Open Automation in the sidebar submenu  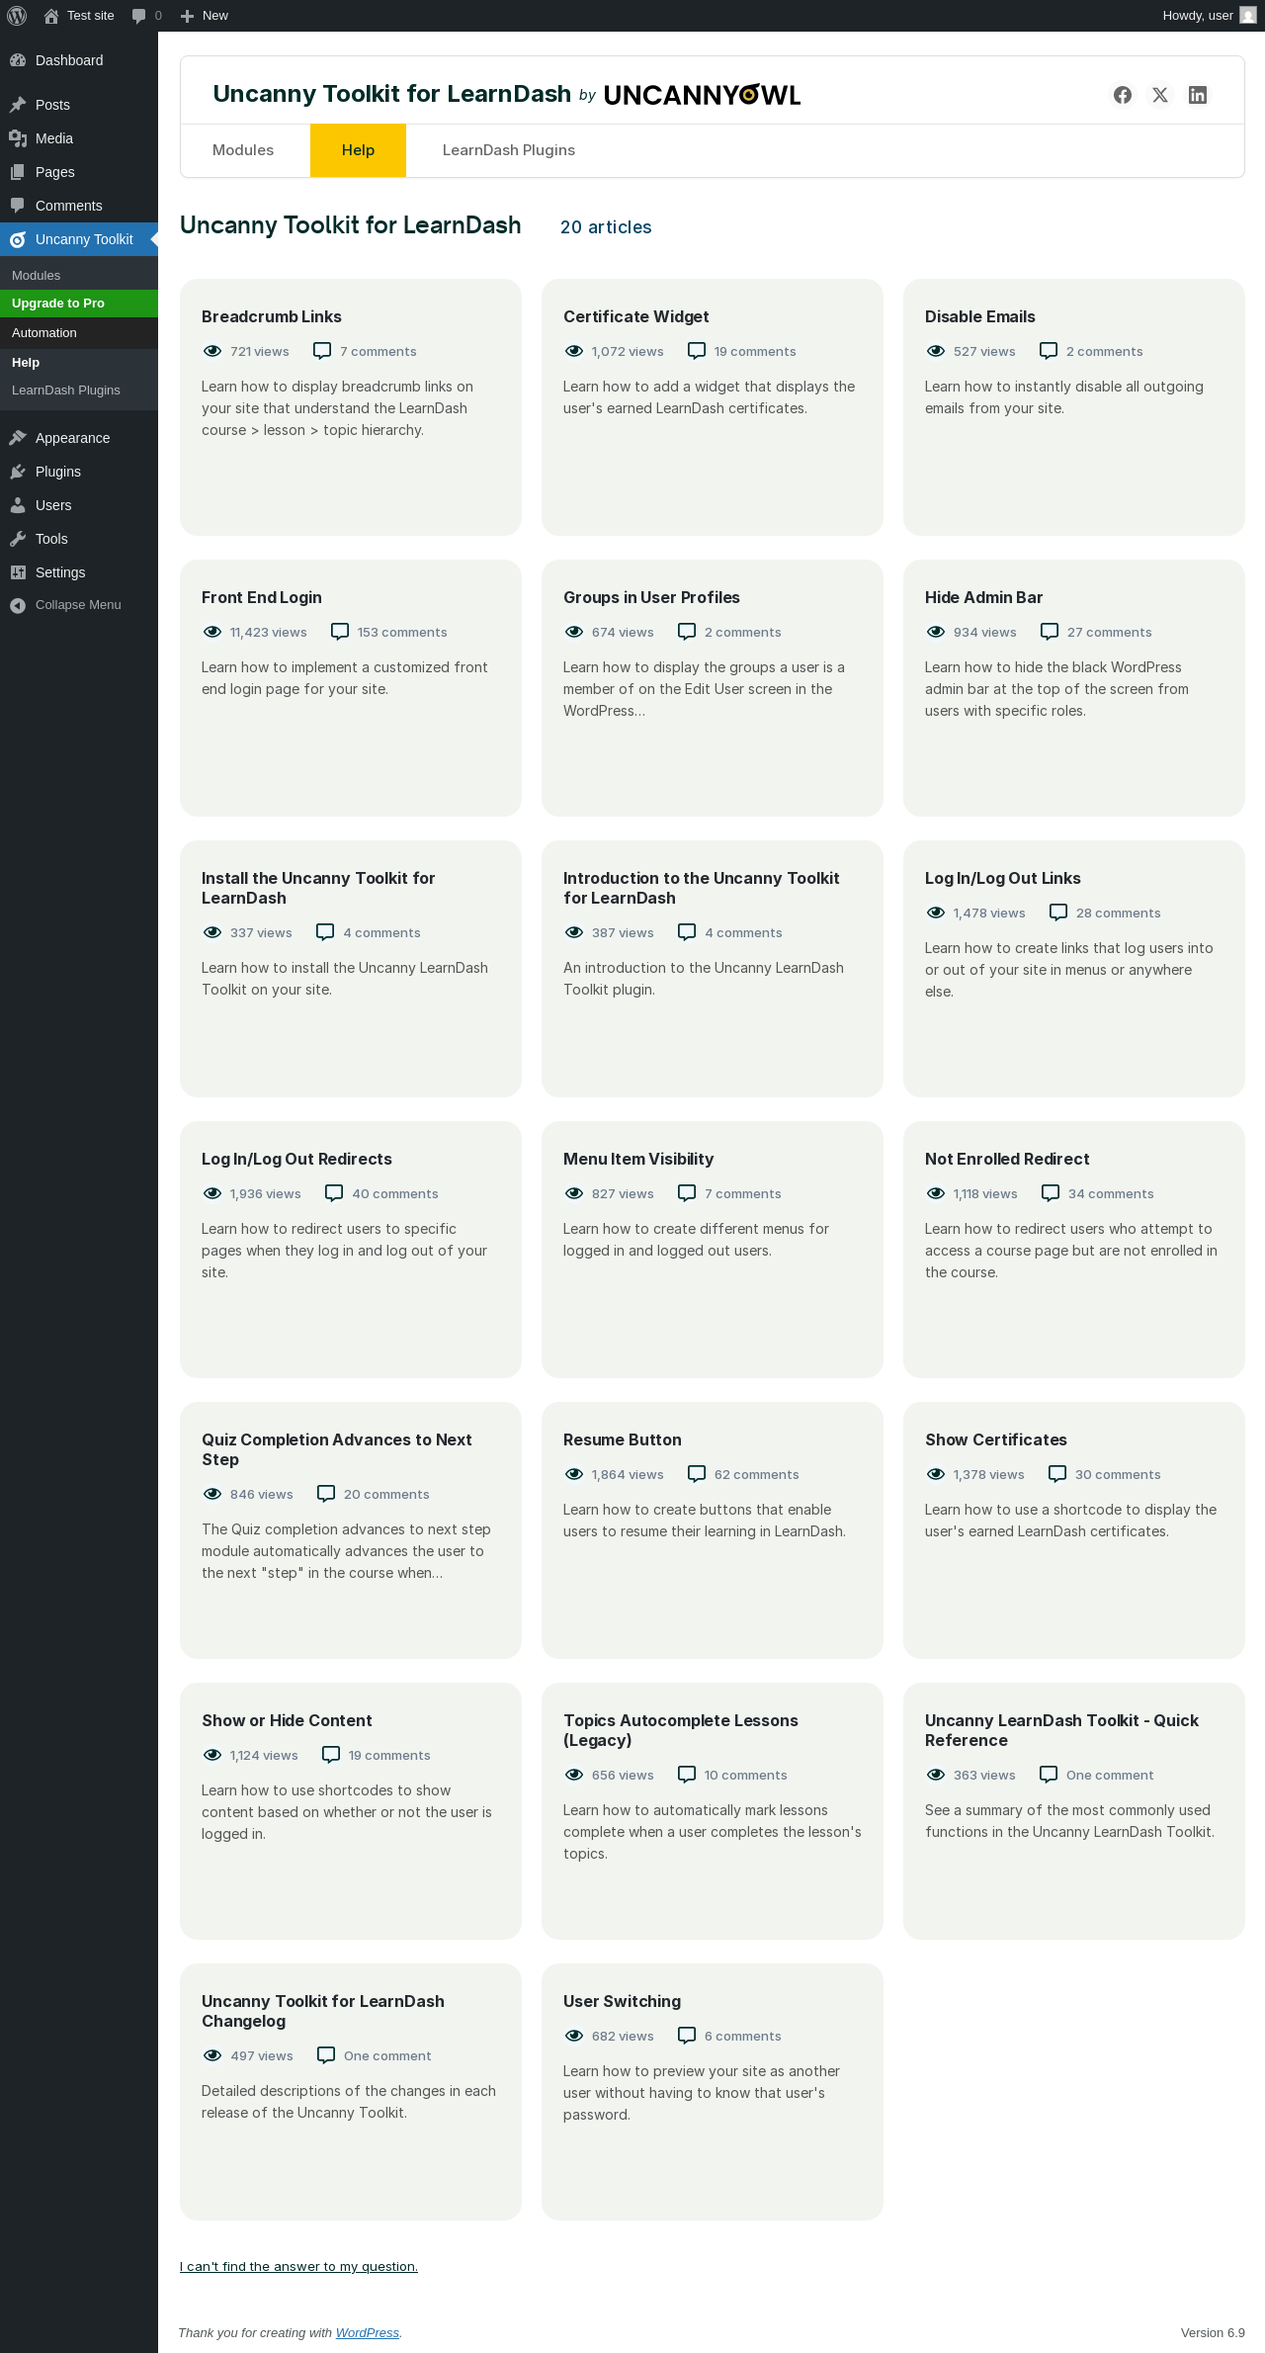(79, 333)
